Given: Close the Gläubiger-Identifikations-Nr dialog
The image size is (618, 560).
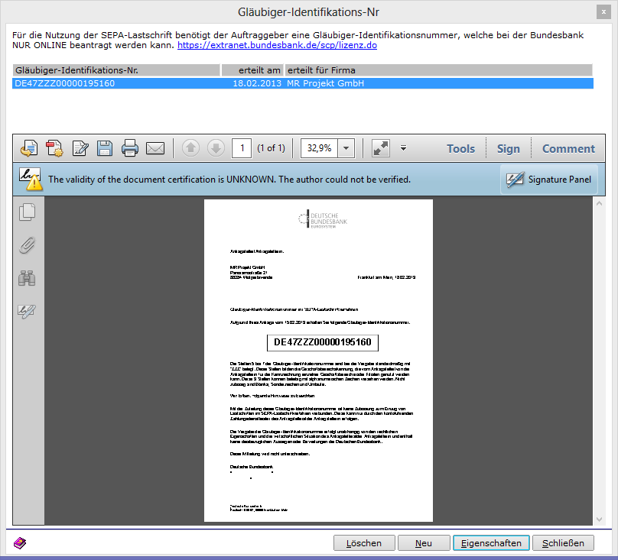Looking at the screenshot, I should [603, 11].
